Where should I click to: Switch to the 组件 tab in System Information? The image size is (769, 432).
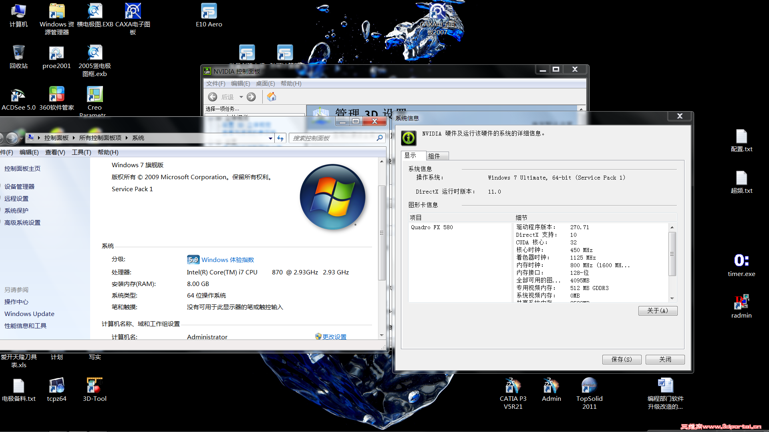point(437,156)
